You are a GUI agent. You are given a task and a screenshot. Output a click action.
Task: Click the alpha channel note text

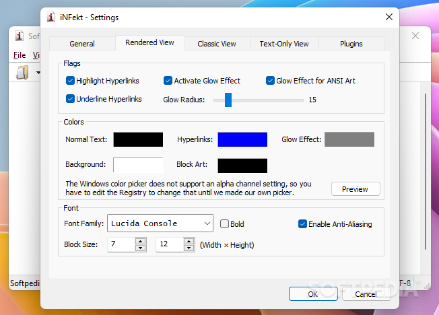tap(189, 188)
